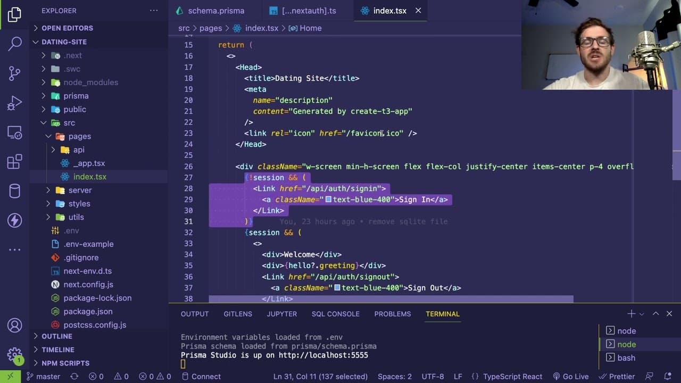
Task: Add a new terminal with plus icon
Action: (631, 314)
